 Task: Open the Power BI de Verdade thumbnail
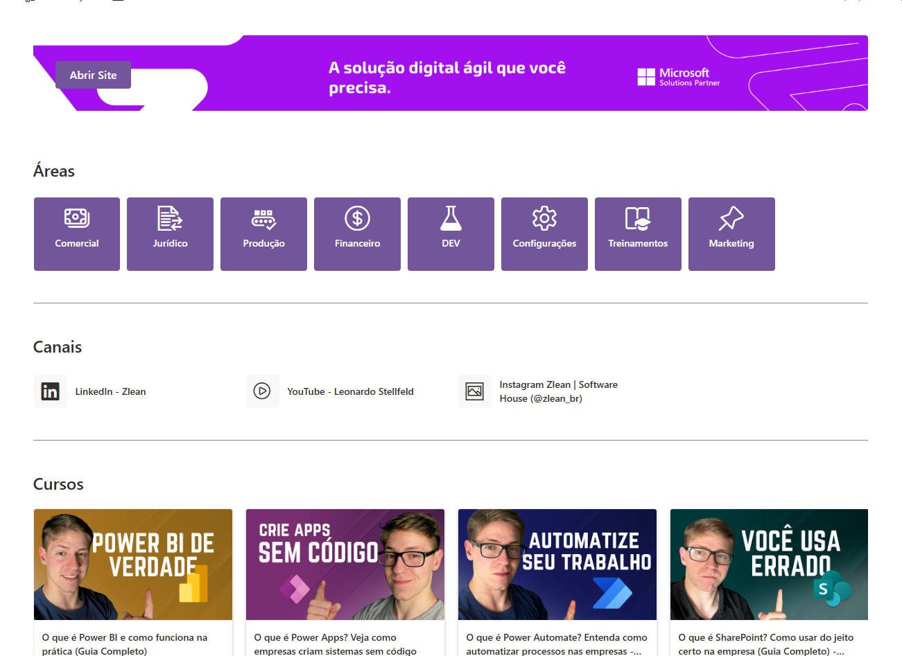(133, 565)
